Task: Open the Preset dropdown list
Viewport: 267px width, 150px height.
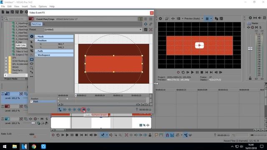Action: pos(140,30)
